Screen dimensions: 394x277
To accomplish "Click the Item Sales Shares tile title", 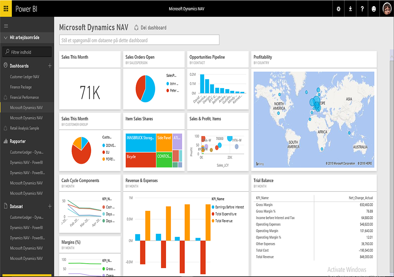I will (139, 118).
